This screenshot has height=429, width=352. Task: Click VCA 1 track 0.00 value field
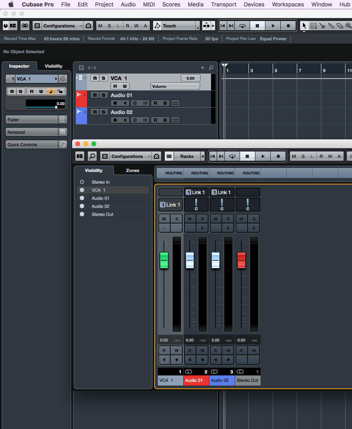point(190,78)
